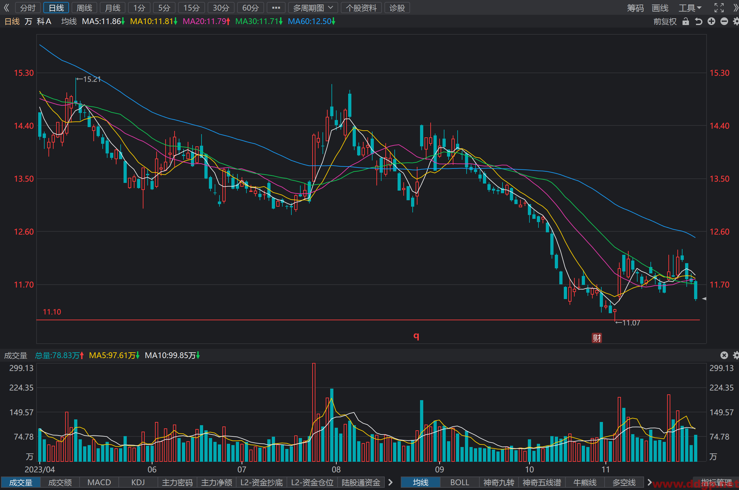
Task: Click MA20:11.79 magenta label
Action: point(206,21)
